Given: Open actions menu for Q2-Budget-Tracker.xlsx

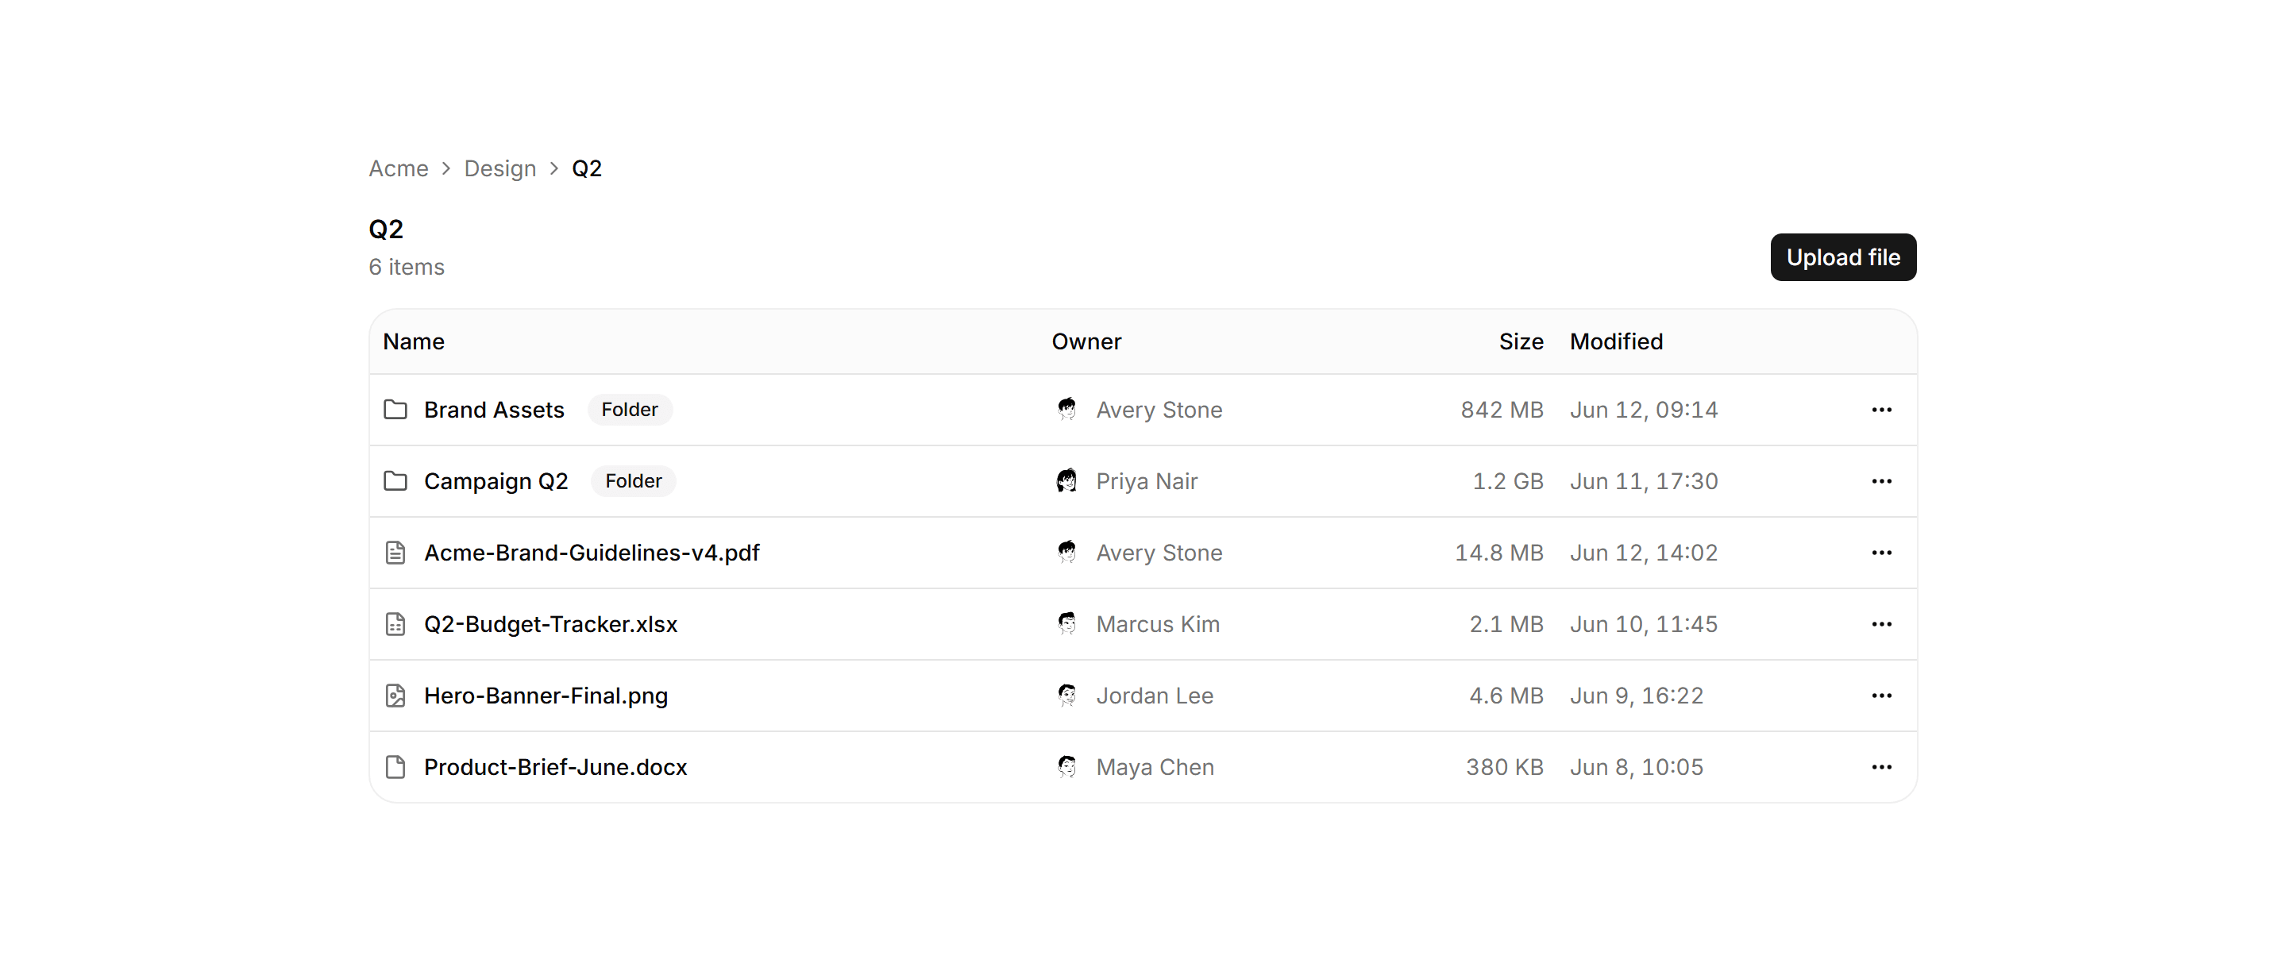Looking at the screenshot, I should 1880,624.
